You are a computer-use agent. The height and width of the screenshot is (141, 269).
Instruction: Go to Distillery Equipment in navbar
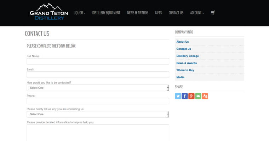(x=106, y=13)
